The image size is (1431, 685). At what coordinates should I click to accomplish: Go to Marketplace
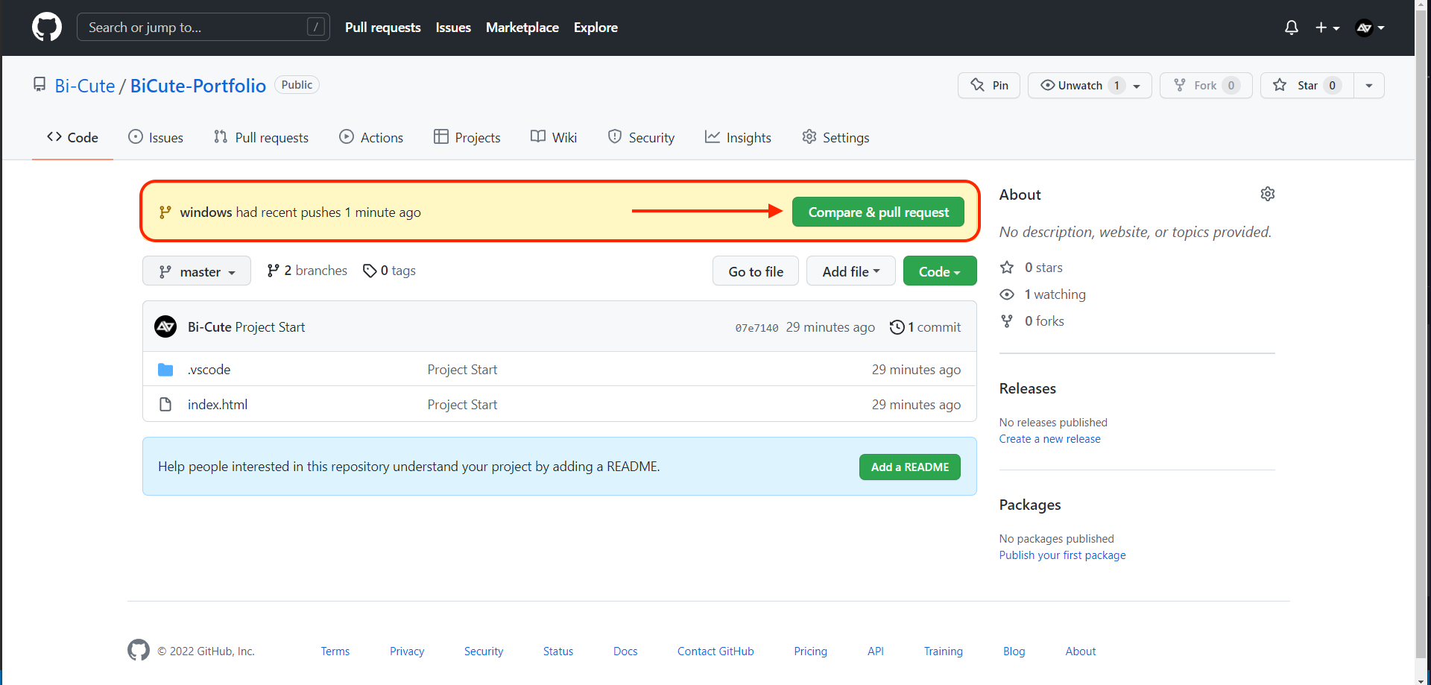(x=522, y=28)
